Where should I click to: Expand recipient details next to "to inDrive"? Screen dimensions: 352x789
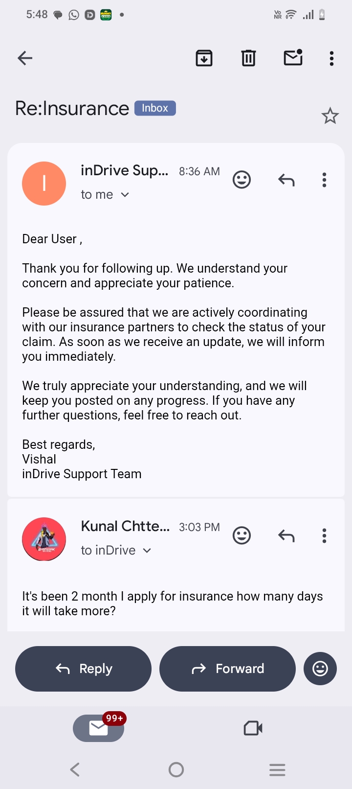point(147,551)
